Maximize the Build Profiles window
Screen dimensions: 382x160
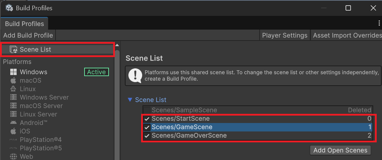pyautogui.click(x=348, y=8)
